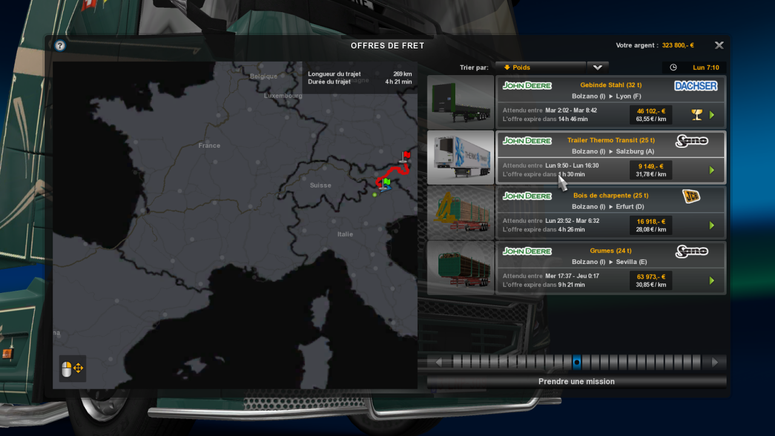Image resolution: width=775 pixels, height=436 pixels.
Task: Click the 31,78 € / km rate
Action: click(x=651, y=174)
